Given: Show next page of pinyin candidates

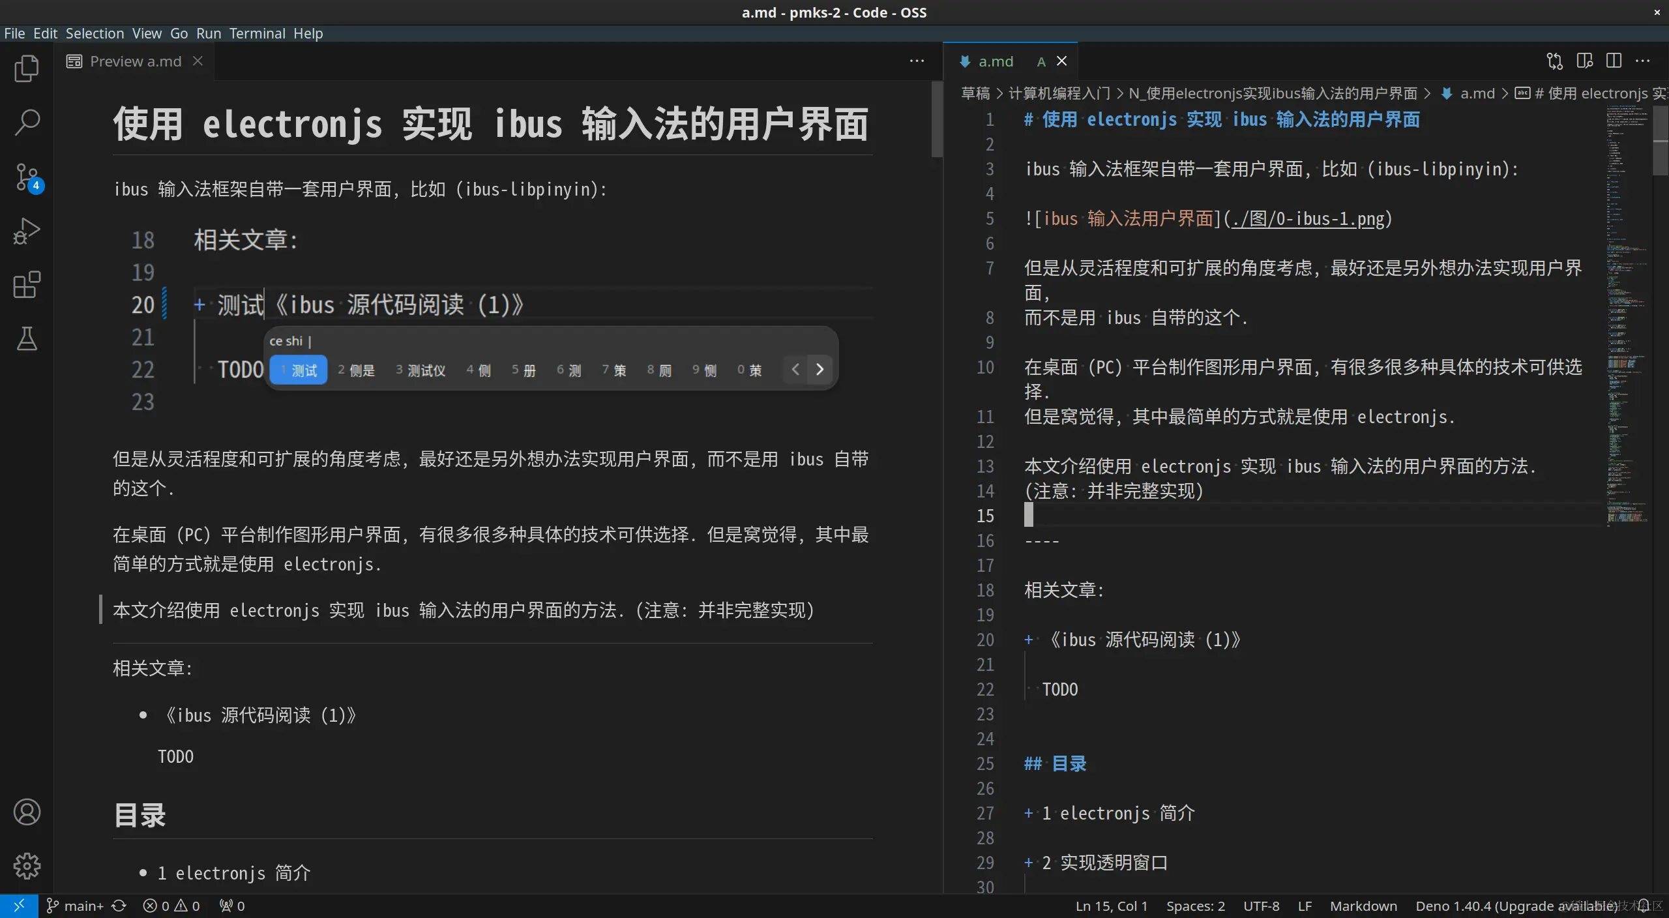Looking at the screenshot, I should [x=820, y=369].
